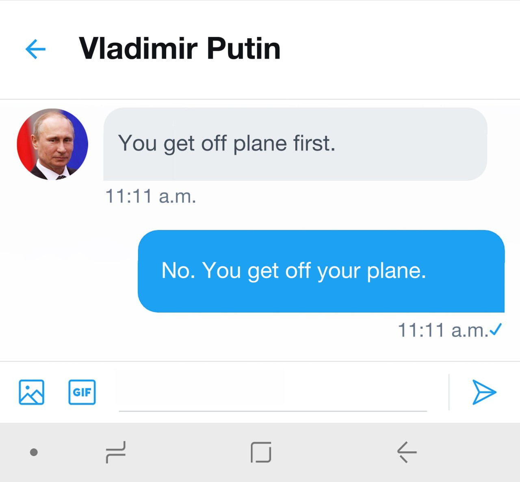Focus the message text input field
This screenshot has width=520, height=482.
pyautogui.click(x=272, y=393)
